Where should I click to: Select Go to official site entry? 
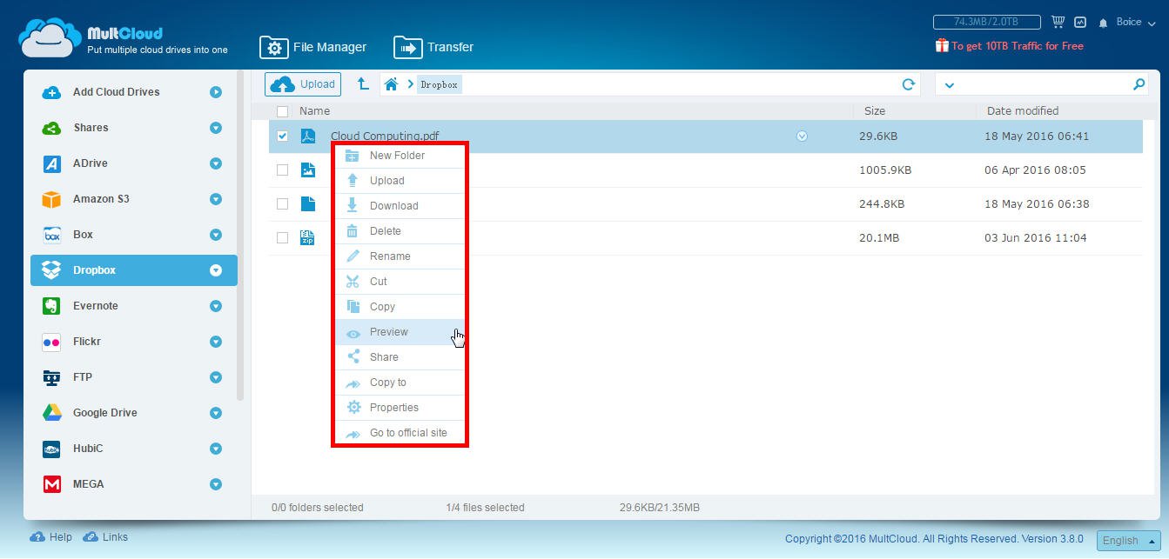pos(400,433)
